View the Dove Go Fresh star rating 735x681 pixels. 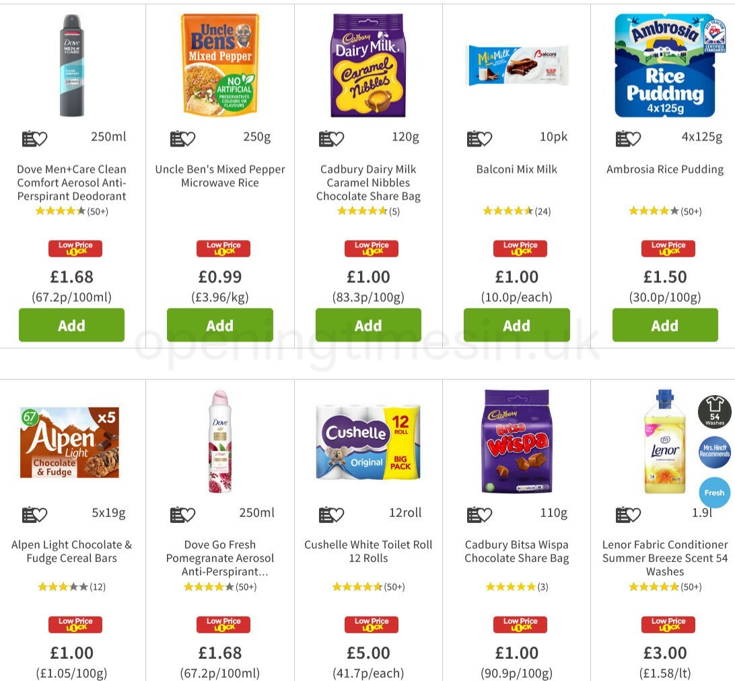point(220,586)
